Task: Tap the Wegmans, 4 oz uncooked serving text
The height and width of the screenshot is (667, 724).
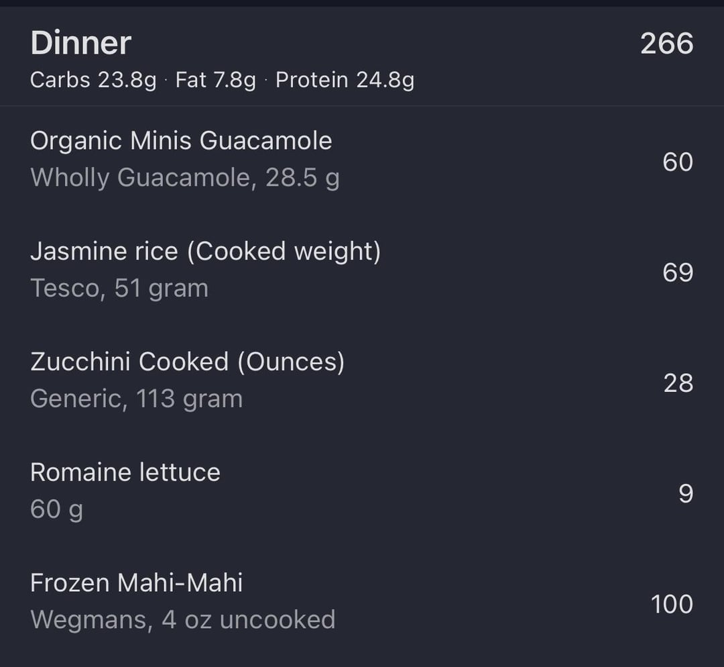Action: coord(183,620)
